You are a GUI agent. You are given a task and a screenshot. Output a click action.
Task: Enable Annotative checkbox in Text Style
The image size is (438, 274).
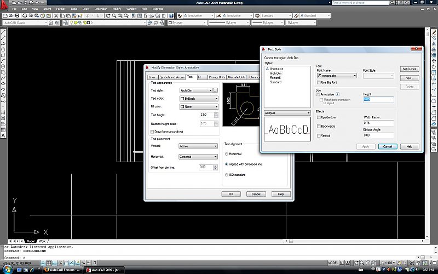[x=318, y=94]
